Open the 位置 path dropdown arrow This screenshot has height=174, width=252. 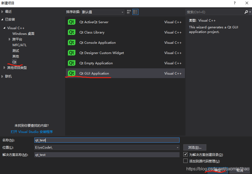click(178, 148)
